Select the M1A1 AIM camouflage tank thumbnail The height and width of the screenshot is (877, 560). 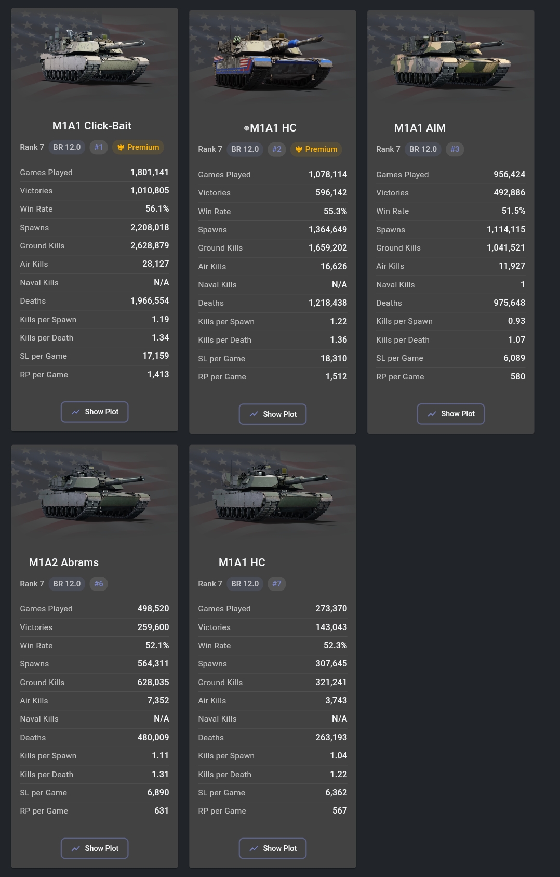coord(451,58)
